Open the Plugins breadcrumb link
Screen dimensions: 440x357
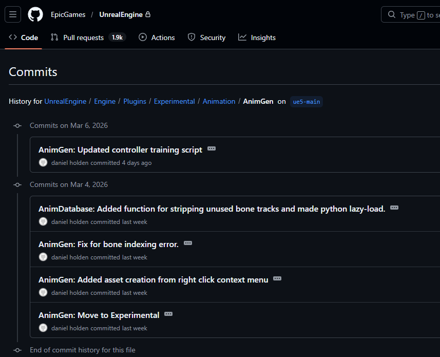tap(135, 101)
